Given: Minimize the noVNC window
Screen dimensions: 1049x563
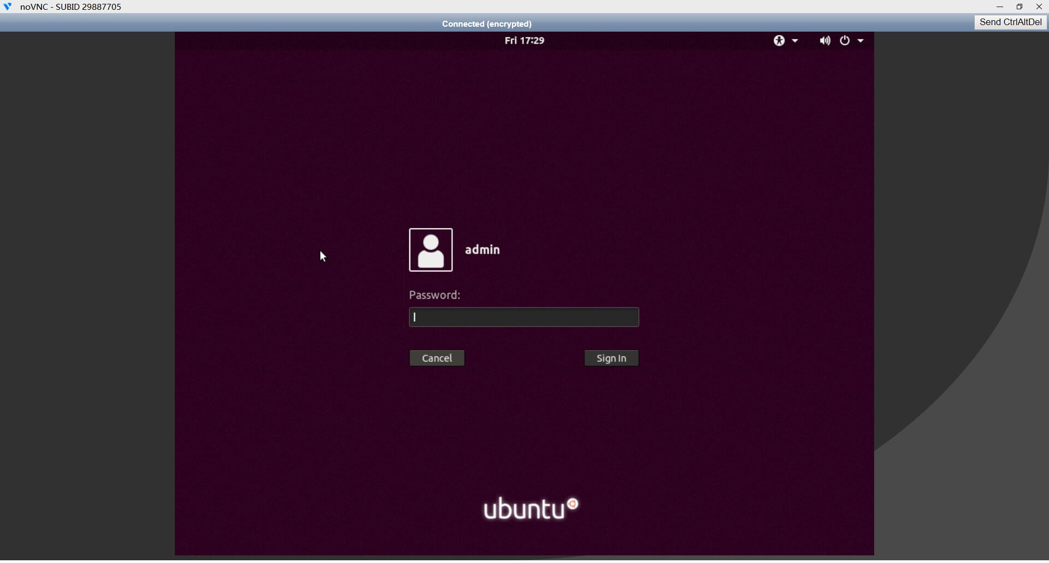Looking at the screenshot, I should (1000, 7).
